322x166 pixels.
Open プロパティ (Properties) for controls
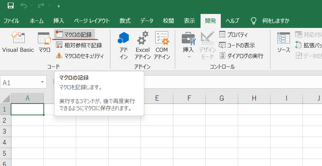point(233,35)
